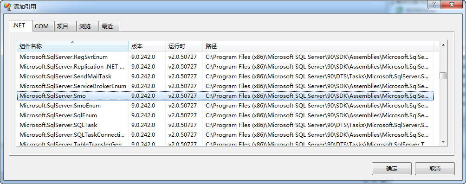Select Microsoft.SqlServer.RegSvrEnum row
This screenshot has width=466, height=184.
(x=225, y=57)
